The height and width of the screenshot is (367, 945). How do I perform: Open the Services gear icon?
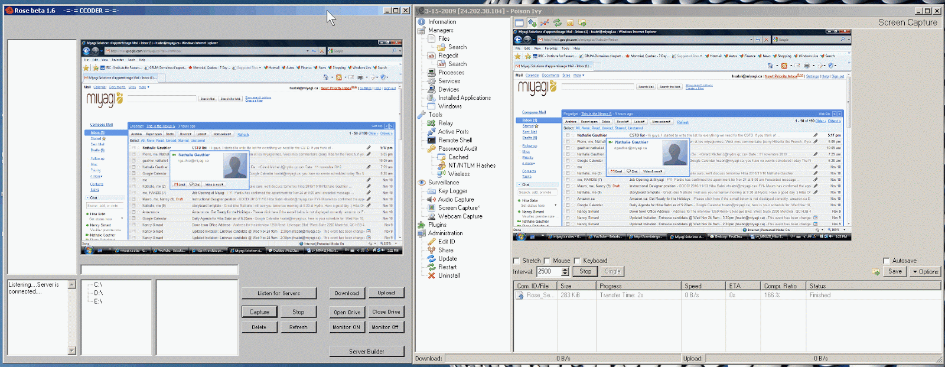[x=431, y=81]
